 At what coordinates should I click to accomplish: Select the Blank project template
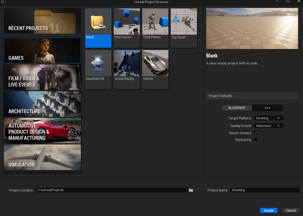pyautogui.click(x=98, y=28)
